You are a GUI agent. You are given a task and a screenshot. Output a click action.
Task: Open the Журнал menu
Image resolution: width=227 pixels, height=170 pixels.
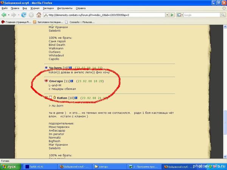pyautogui.click(x=35, y=8)
